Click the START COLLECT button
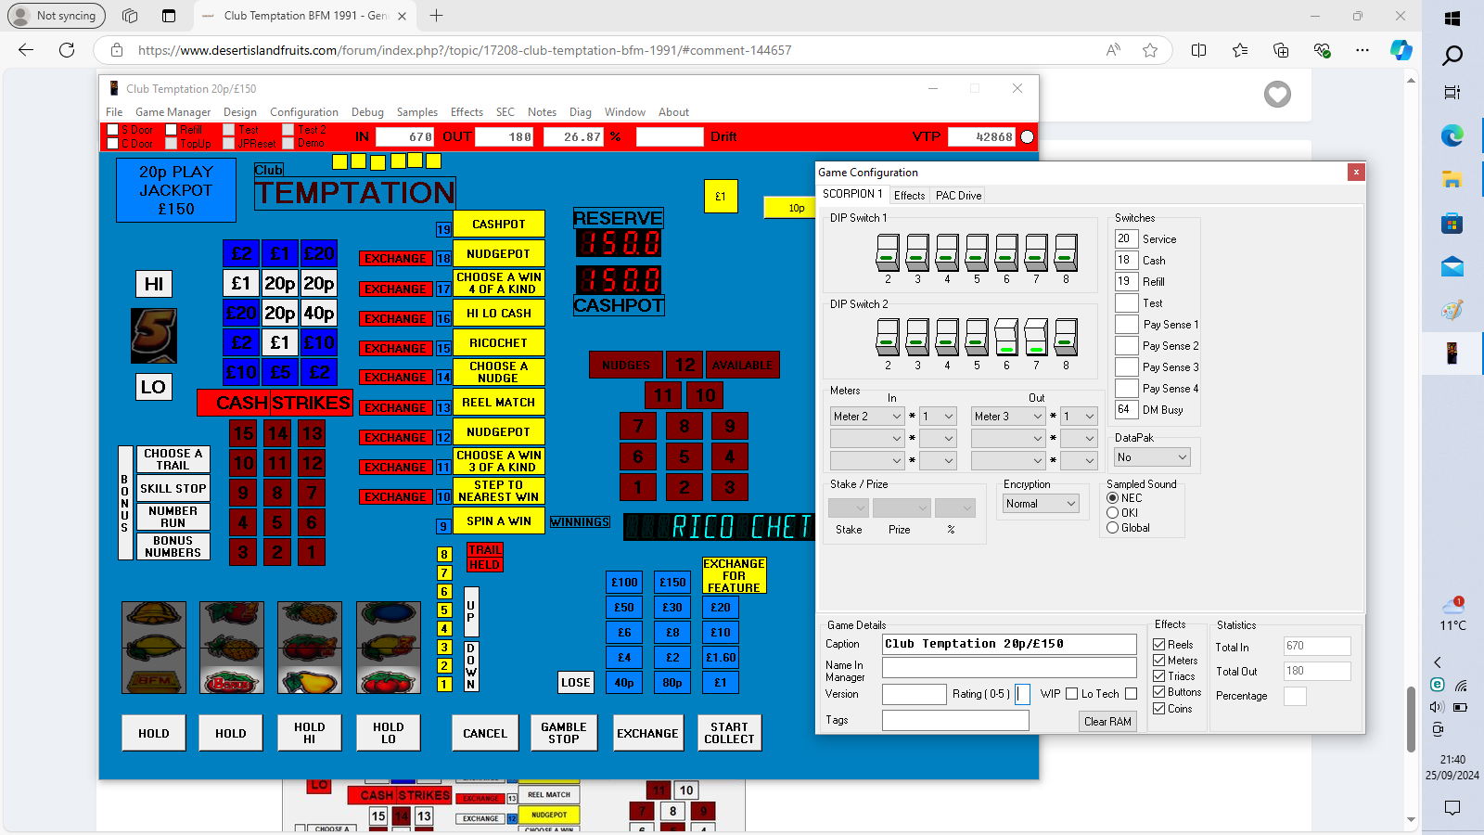Screen dimensions: 1484x835 pos(729,733)
